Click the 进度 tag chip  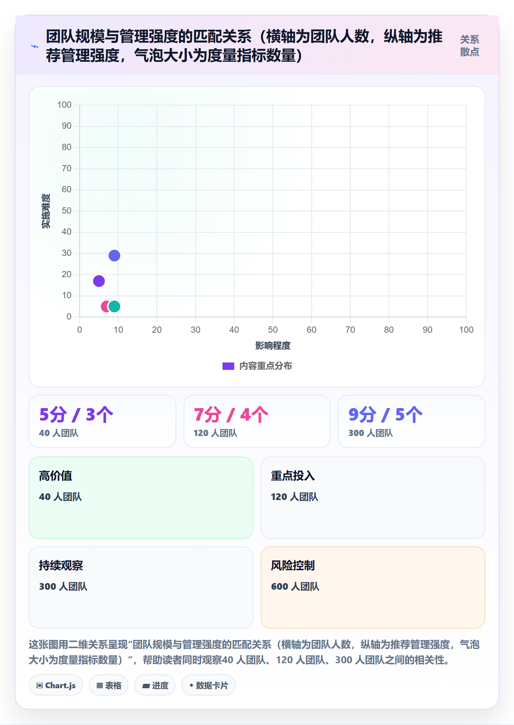(x=155, y=685)
